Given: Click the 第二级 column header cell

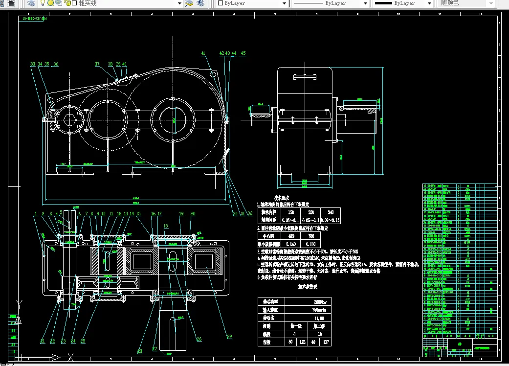Looking at the screenshot, I should (x=319, y=326).
